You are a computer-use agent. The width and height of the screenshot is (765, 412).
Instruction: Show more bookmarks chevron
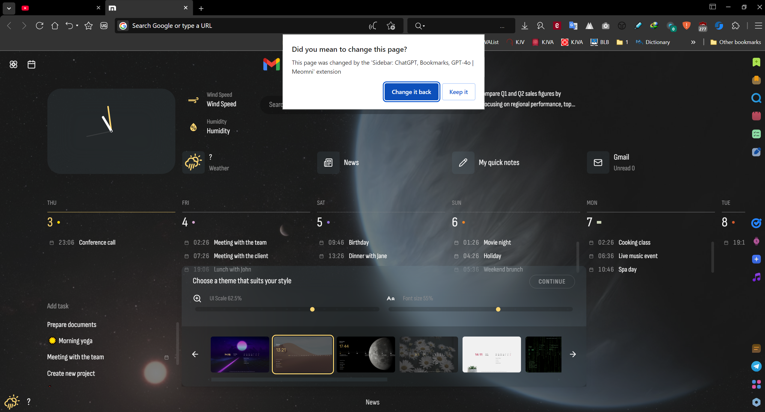click(x=693, y=42)
